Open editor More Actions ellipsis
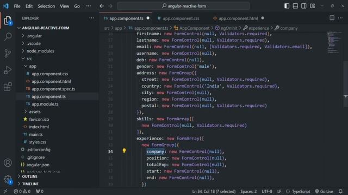This screenshot has width=348, height=195. 340,18
